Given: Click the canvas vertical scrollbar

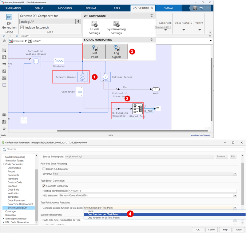Looking at the screenshot, I should point(212,89).
